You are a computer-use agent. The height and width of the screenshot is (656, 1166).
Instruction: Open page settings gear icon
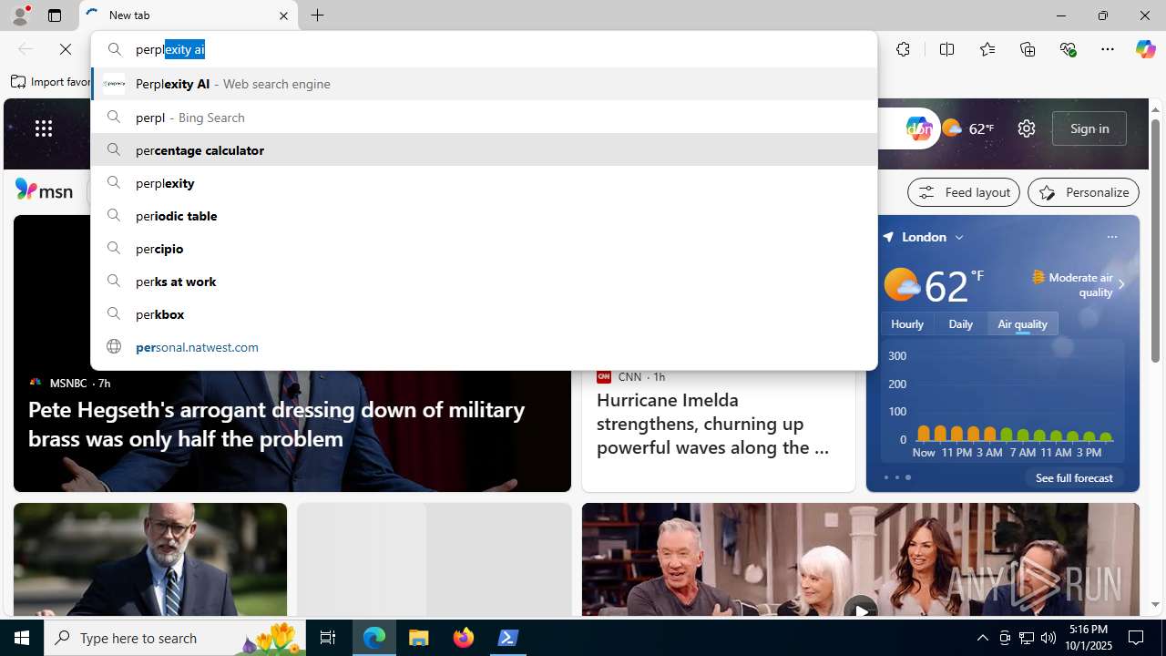(x=1027, y=128)
